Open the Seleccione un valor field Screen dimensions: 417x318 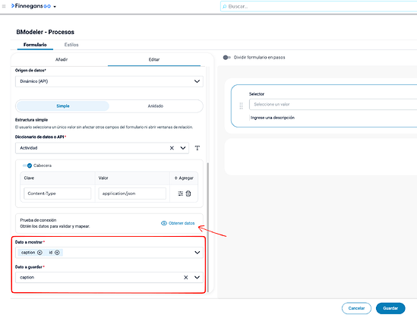click(333, 105)
